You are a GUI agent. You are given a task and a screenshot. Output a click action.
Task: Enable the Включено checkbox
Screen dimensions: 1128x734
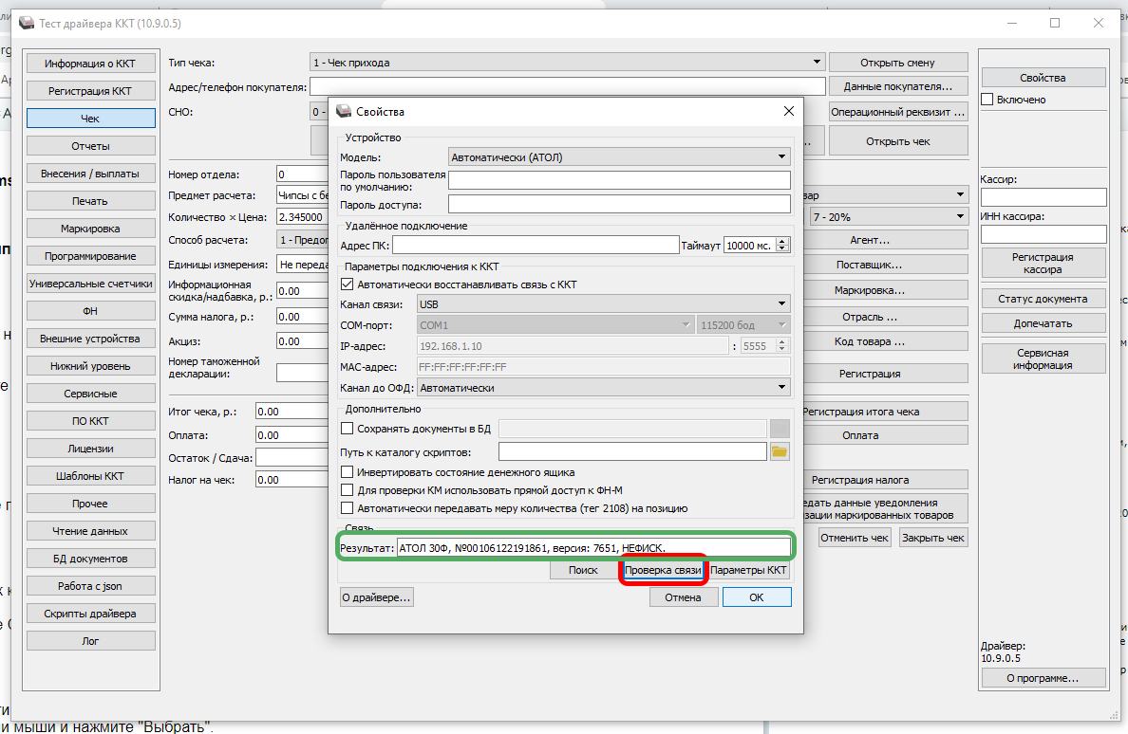(987, 100)
